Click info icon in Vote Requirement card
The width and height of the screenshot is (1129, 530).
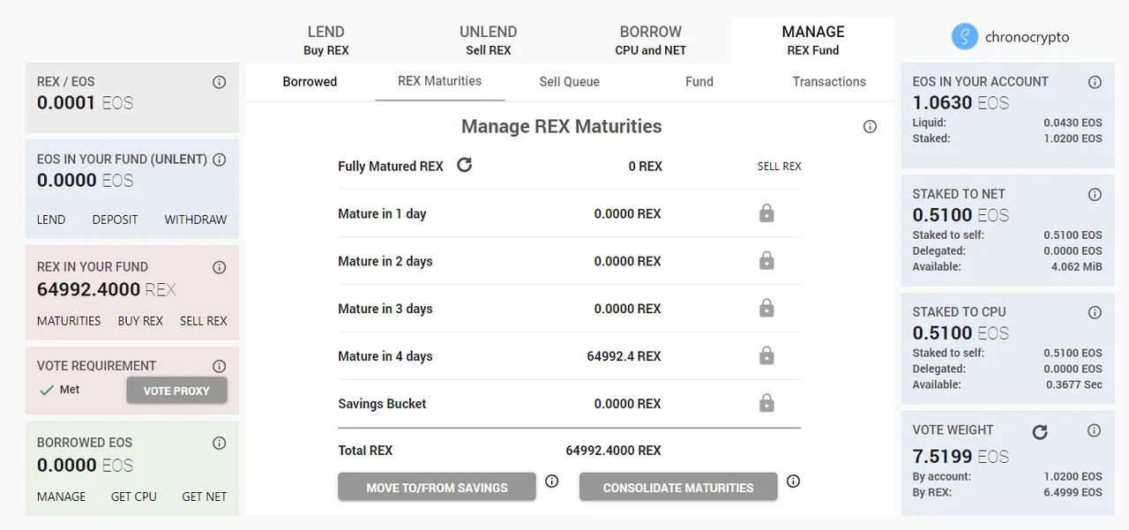click(220, 366)
